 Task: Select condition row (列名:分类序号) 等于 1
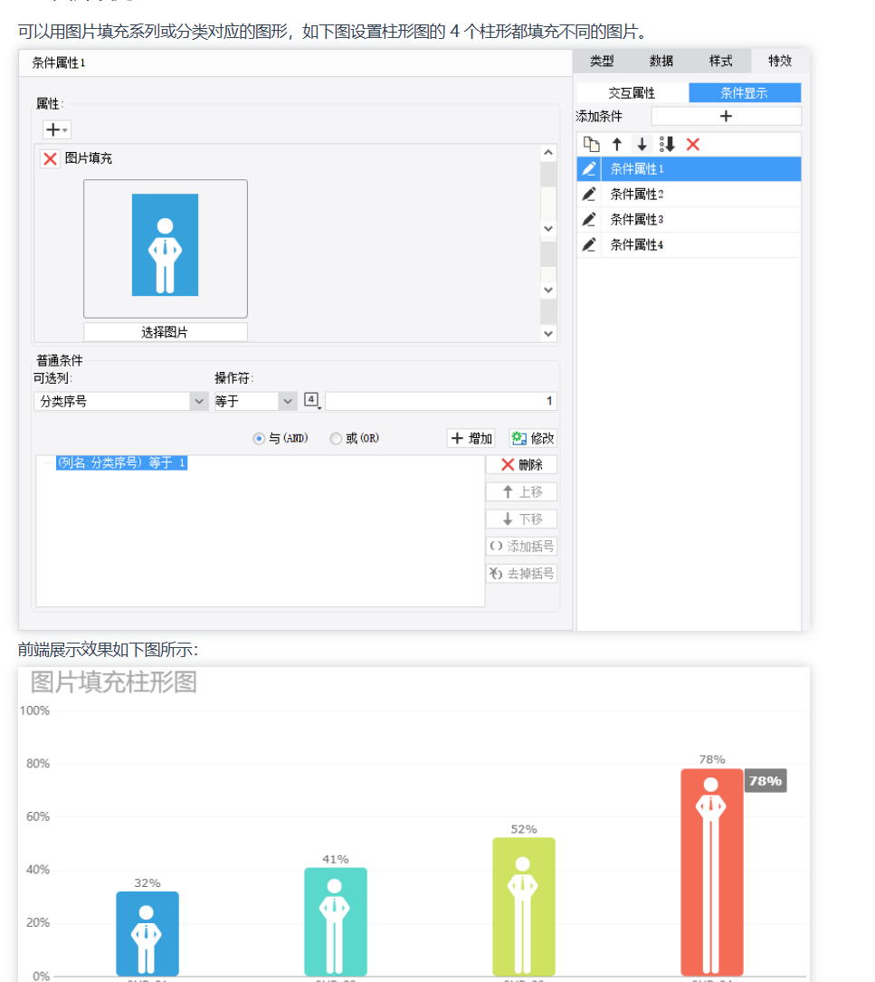tap(121, 462)
